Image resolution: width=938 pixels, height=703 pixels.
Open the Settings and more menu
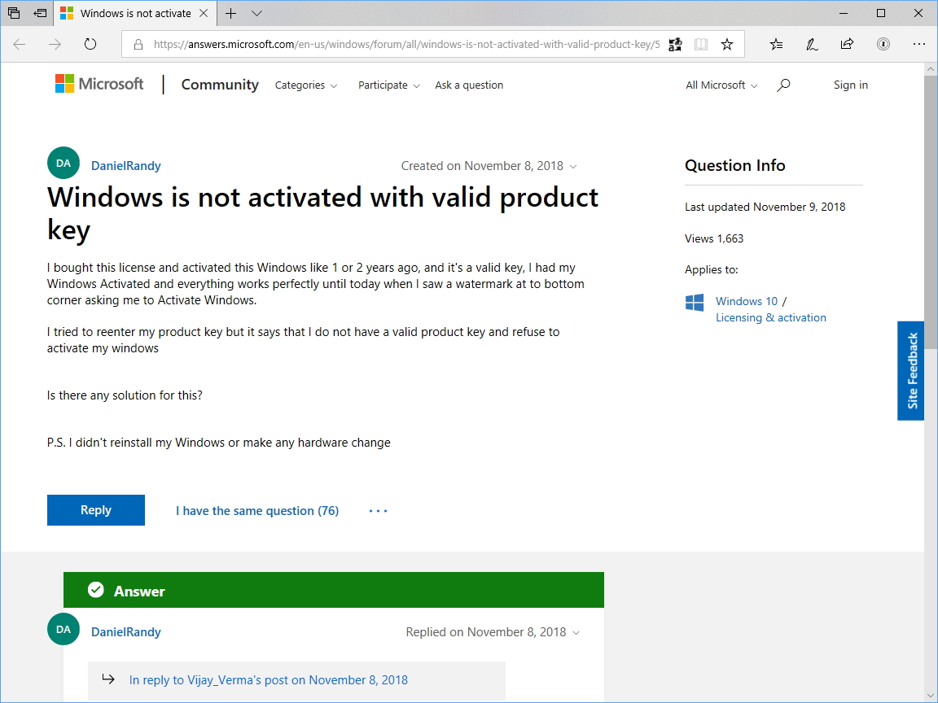point(919,44)
